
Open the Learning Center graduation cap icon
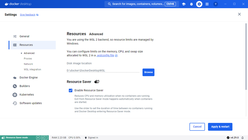pos(184,4)
